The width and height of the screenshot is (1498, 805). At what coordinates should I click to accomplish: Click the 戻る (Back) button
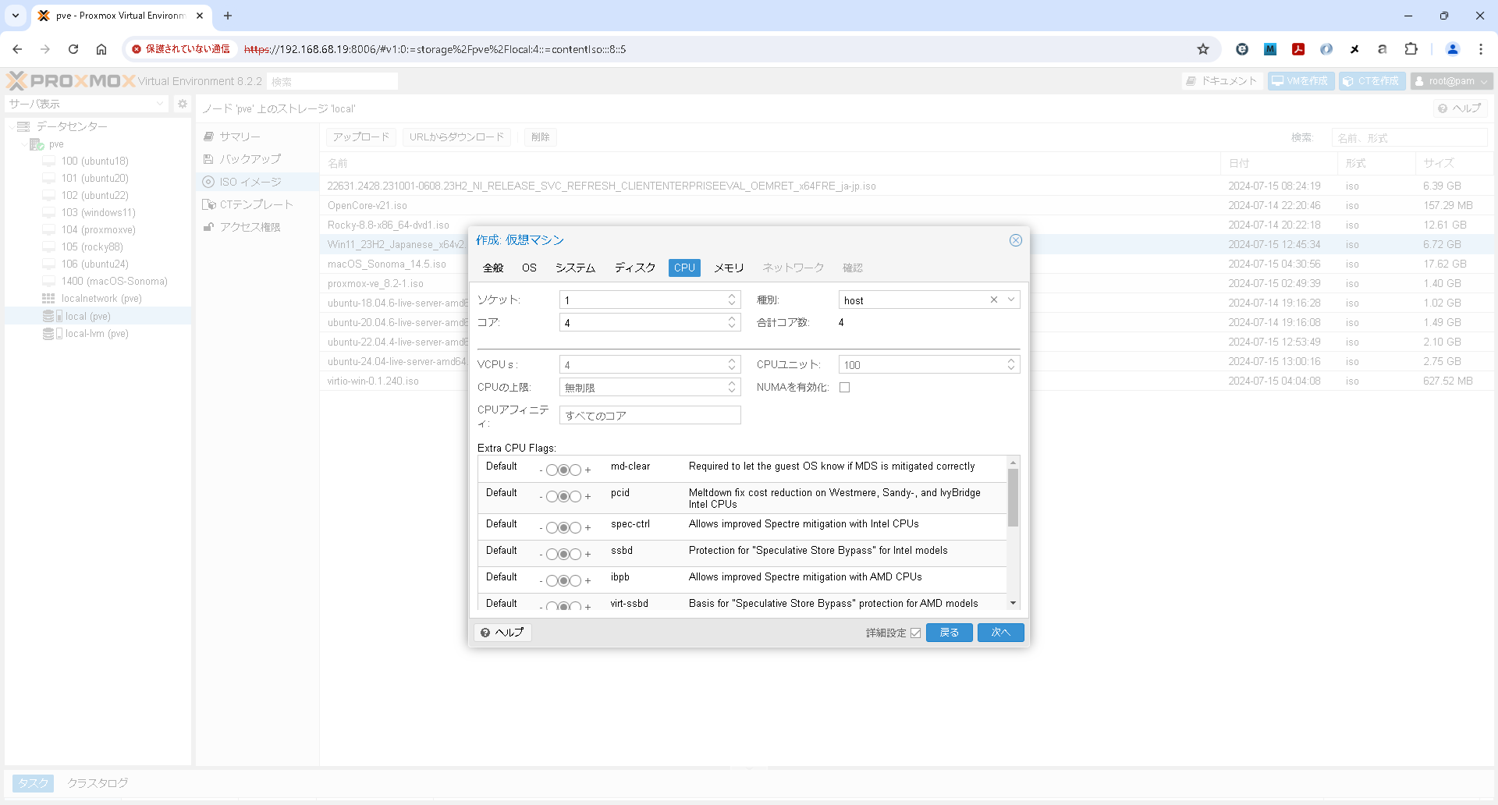point(950,633)
